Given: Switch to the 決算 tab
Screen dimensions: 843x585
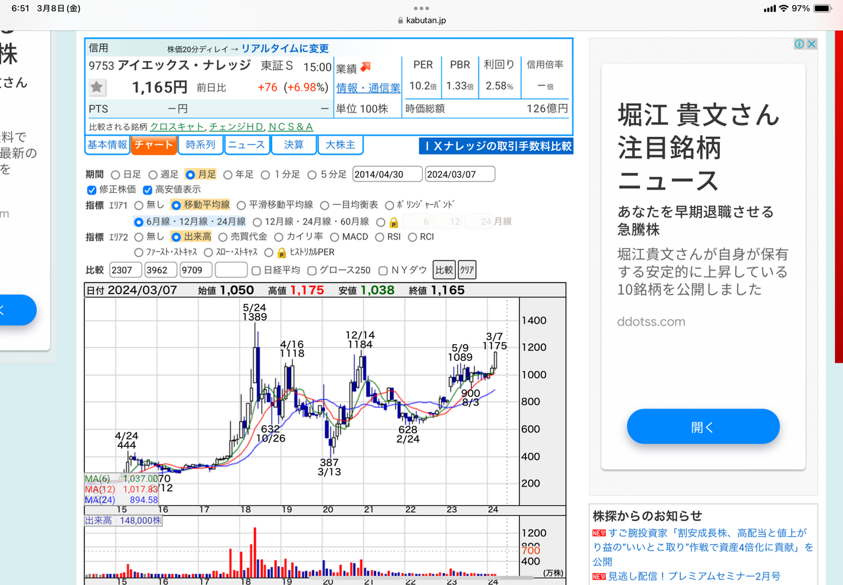Looking at the screenshot, I should click(293, 145).
